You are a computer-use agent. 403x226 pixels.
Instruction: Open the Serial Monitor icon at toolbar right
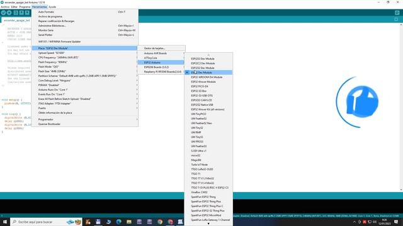click(x=397, y=13)
